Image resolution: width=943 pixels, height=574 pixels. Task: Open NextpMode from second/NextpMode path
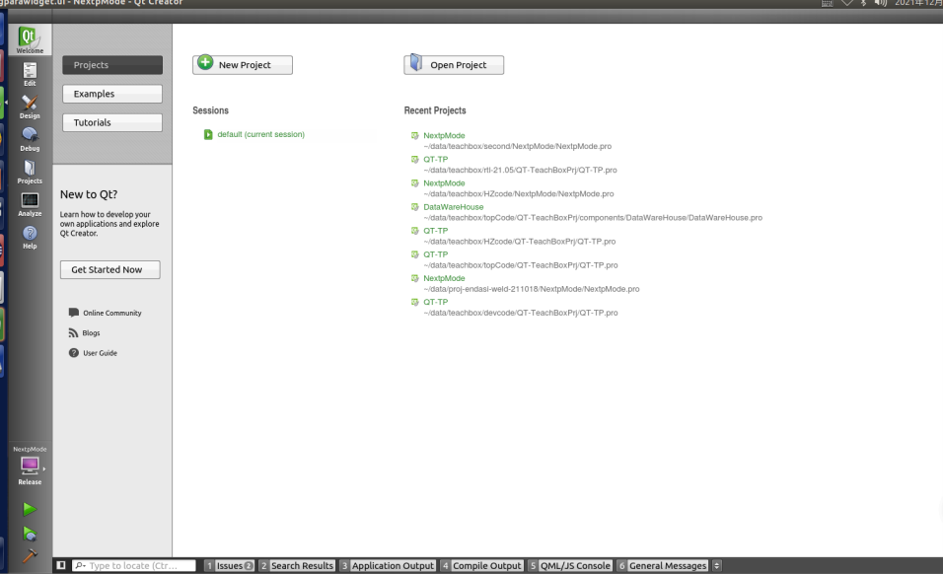[x=444, y=136]
